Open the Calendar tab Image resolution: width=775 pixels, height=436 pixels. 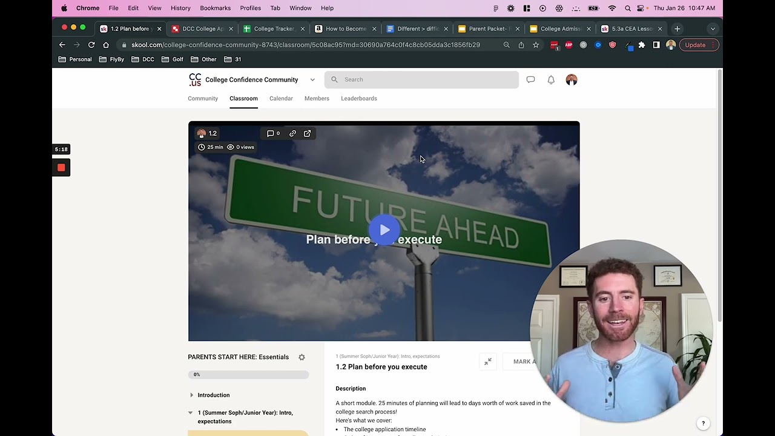(x=281, y=98)
